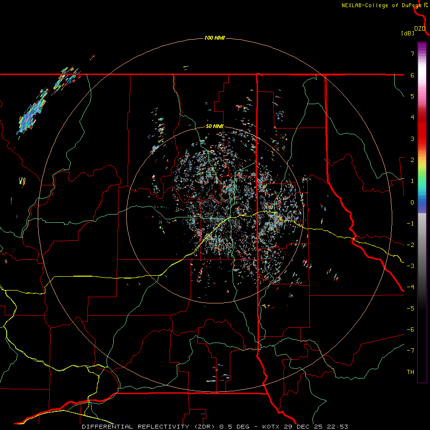
Task: Click the 50 NMI range ring label
Action: [215, 126]
